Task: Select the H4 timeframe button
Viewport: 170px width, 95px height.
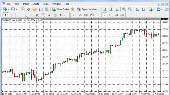Action: (104, 15)
